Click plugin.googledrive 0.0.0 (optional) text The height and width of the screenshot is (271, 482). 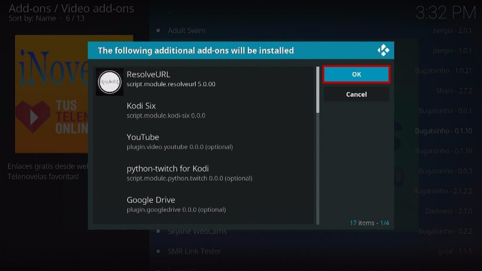(x=176, y=209)
